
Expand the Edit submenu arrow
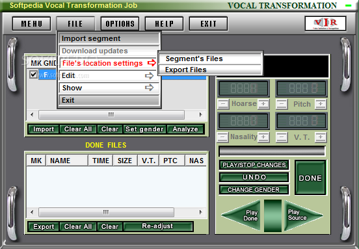150,75
